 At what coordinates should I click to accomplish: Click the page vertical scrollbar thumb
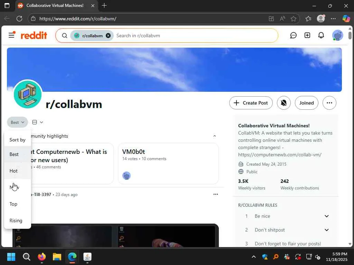[350, 36]
